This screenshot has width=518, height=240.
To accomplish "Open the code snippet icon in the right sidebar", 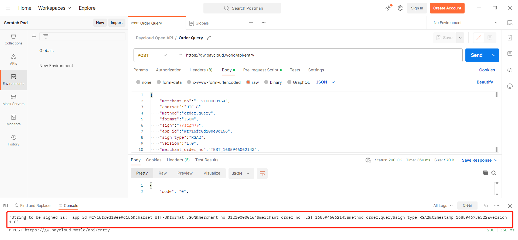I will (x=510, y=70).
